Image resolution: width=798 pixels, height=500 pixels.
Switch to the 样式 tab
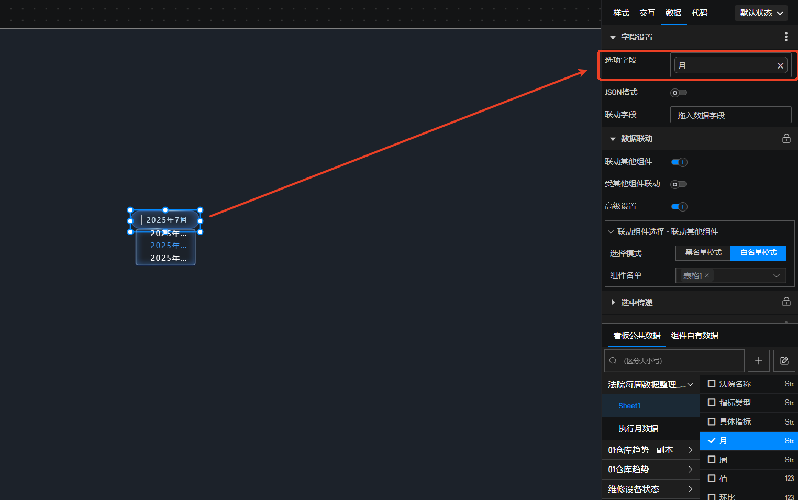tap(621, 13)
